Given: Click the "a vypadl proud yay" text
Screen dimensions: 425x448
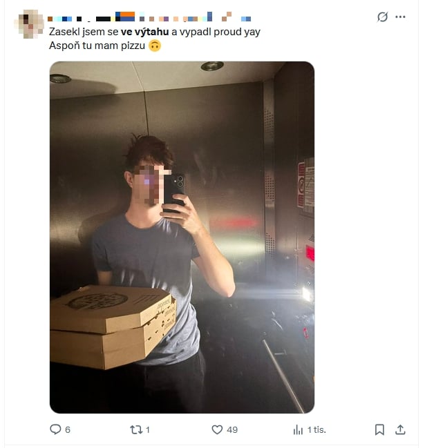Looking at the screenshot, I should click(216, 32).
